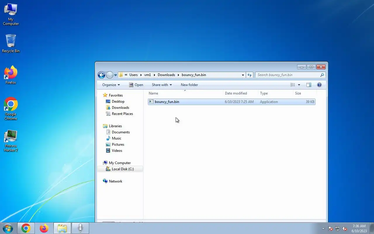Show hidden system tray icons arrow
374x234 pixels.
[x=323, y=228]
